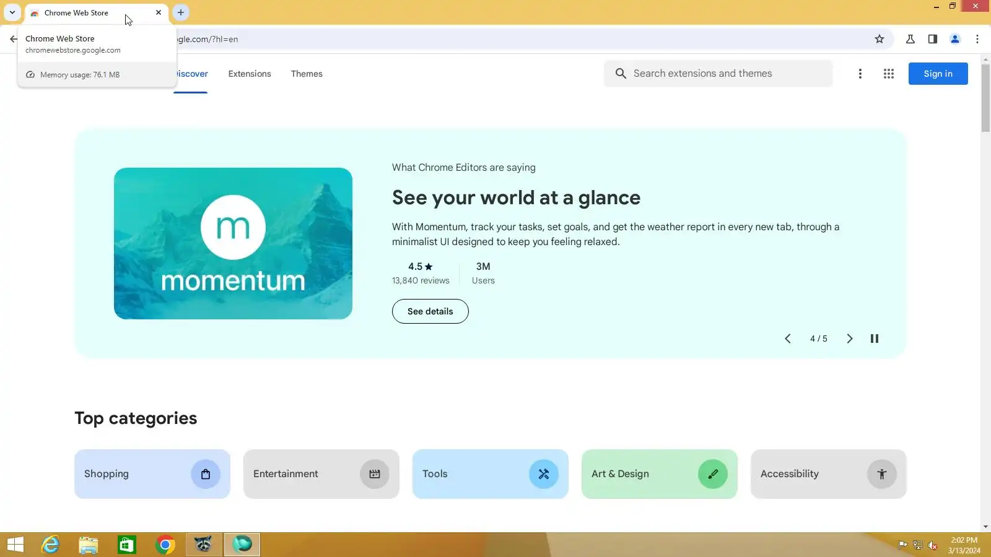The image size is (991, 557).
Task: Open the Windows Start button
Action: point(15,545)
